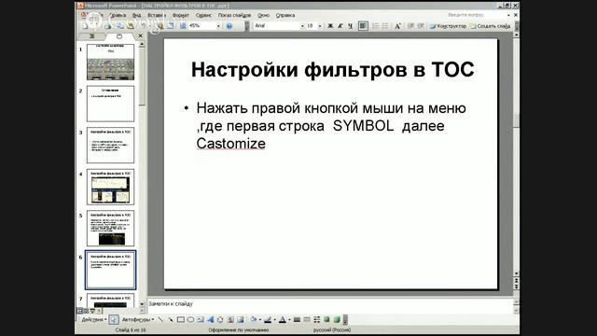This screenshot has height=336, width=597.
Task: Click the Line Color brush icon
Action: pyautogui.click(x=268, y=319)
